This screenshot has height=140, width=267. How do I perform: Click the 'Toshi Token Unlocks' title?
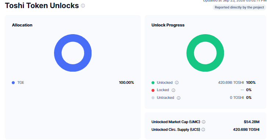pyautogui.click(x=42, y=6)
